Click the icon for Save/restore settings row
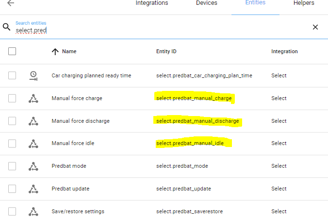The image size is (328, 220). [x=33, y=211]
